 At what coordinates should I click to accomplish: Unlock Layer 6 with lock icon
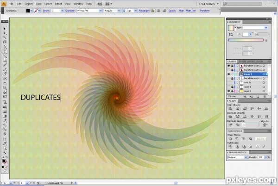coord(232,91)
